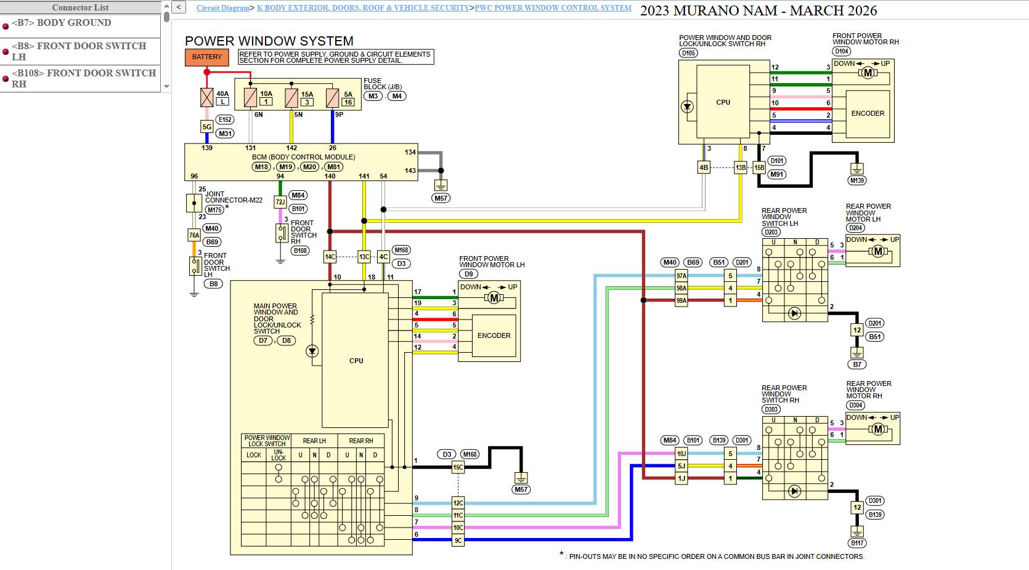Select connector label D104

pos(842,51)
